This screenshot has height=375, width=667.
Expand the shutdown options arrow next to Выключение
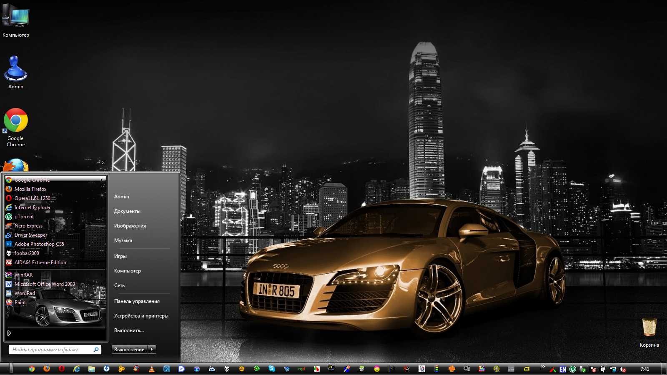coord(152,350)
